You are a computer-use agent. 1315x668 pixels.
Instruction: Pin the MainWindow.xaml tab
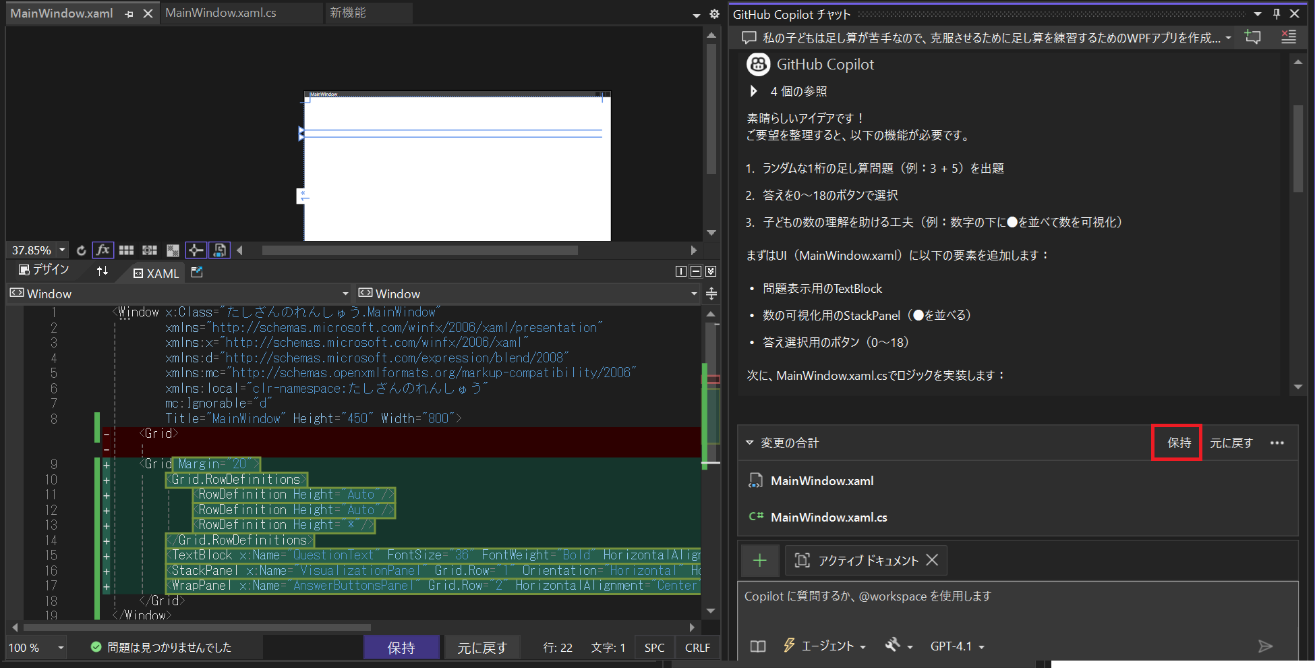pyautogui.click(x=129, y=13)
